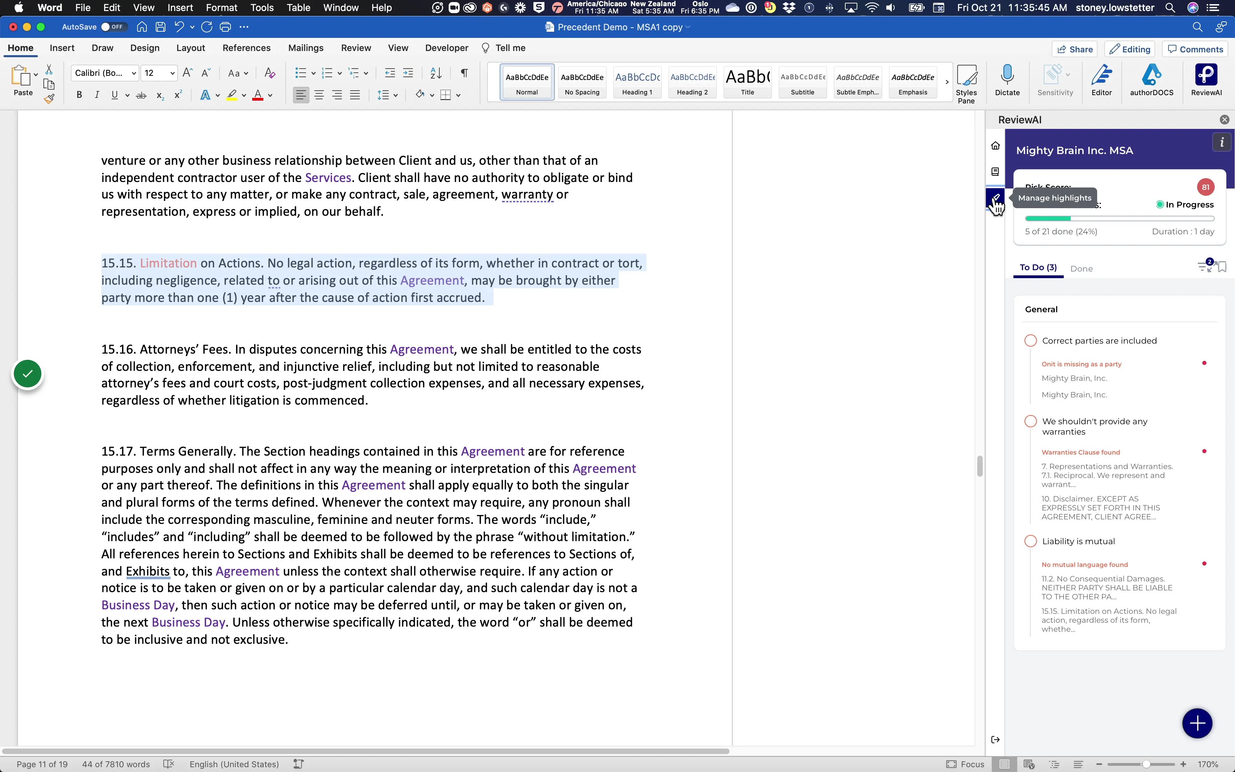This screenshot has width=1235, height=772.
Task: Click the font color red swatch button
Action: pyautogui.click(x=258, y=95)
